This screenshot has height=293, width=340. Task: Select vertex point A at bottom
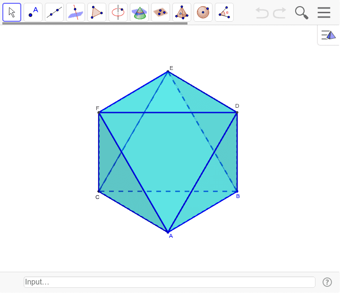[x=168, y=232]
